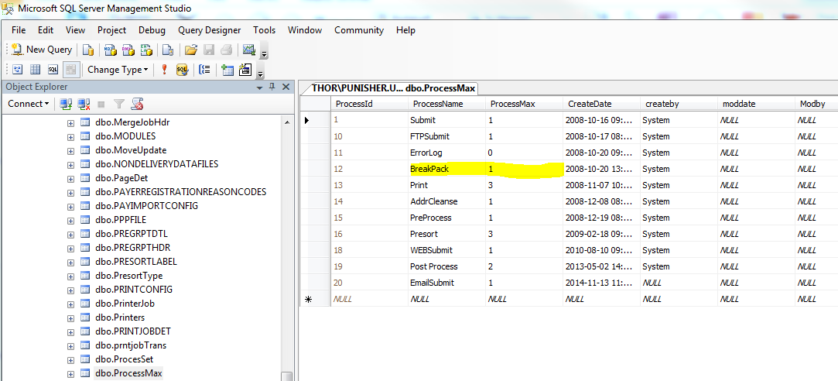Open a new Analysis Services DMX query
This screenshot has width=838, height=381.
[128, 50]
